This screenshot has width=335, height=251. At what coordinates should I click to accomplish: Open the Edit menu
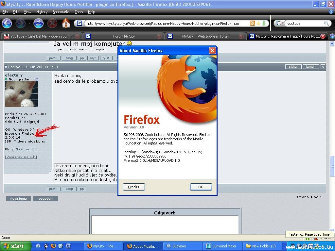pyautogui.click(x=16, y=12)
